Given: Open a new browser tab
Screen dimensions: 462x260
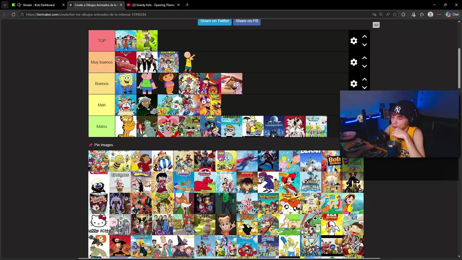Looking at the screenshot, I should [187, 5].
